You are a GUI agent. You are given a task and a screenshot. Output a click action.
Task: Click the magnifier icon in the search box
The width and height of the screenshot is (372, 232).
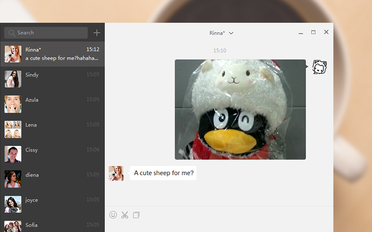(x=12, y=33)
